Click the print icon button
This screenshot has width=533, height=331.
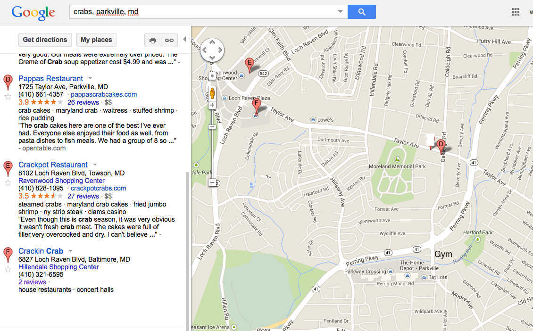153,40
